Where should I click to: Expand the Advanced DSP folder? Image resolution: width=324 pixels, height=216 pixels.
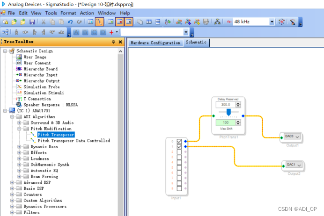point(12,183)
